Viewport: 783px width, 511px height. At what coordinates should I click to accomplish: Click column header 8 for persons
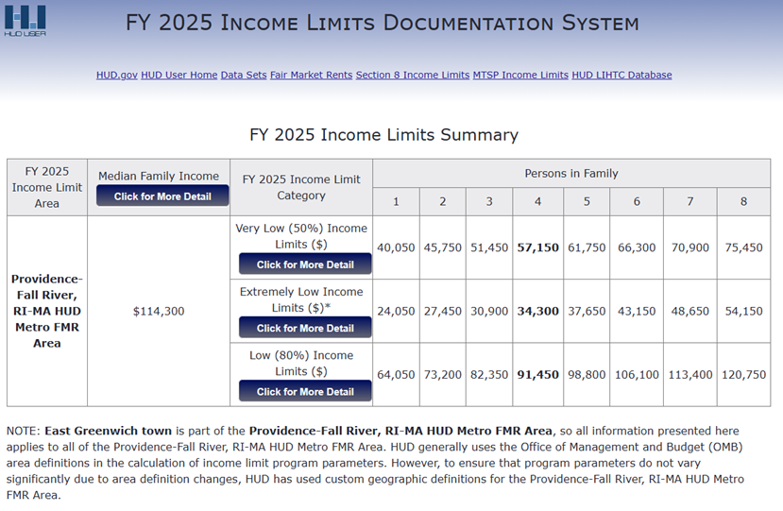(743, 201)
